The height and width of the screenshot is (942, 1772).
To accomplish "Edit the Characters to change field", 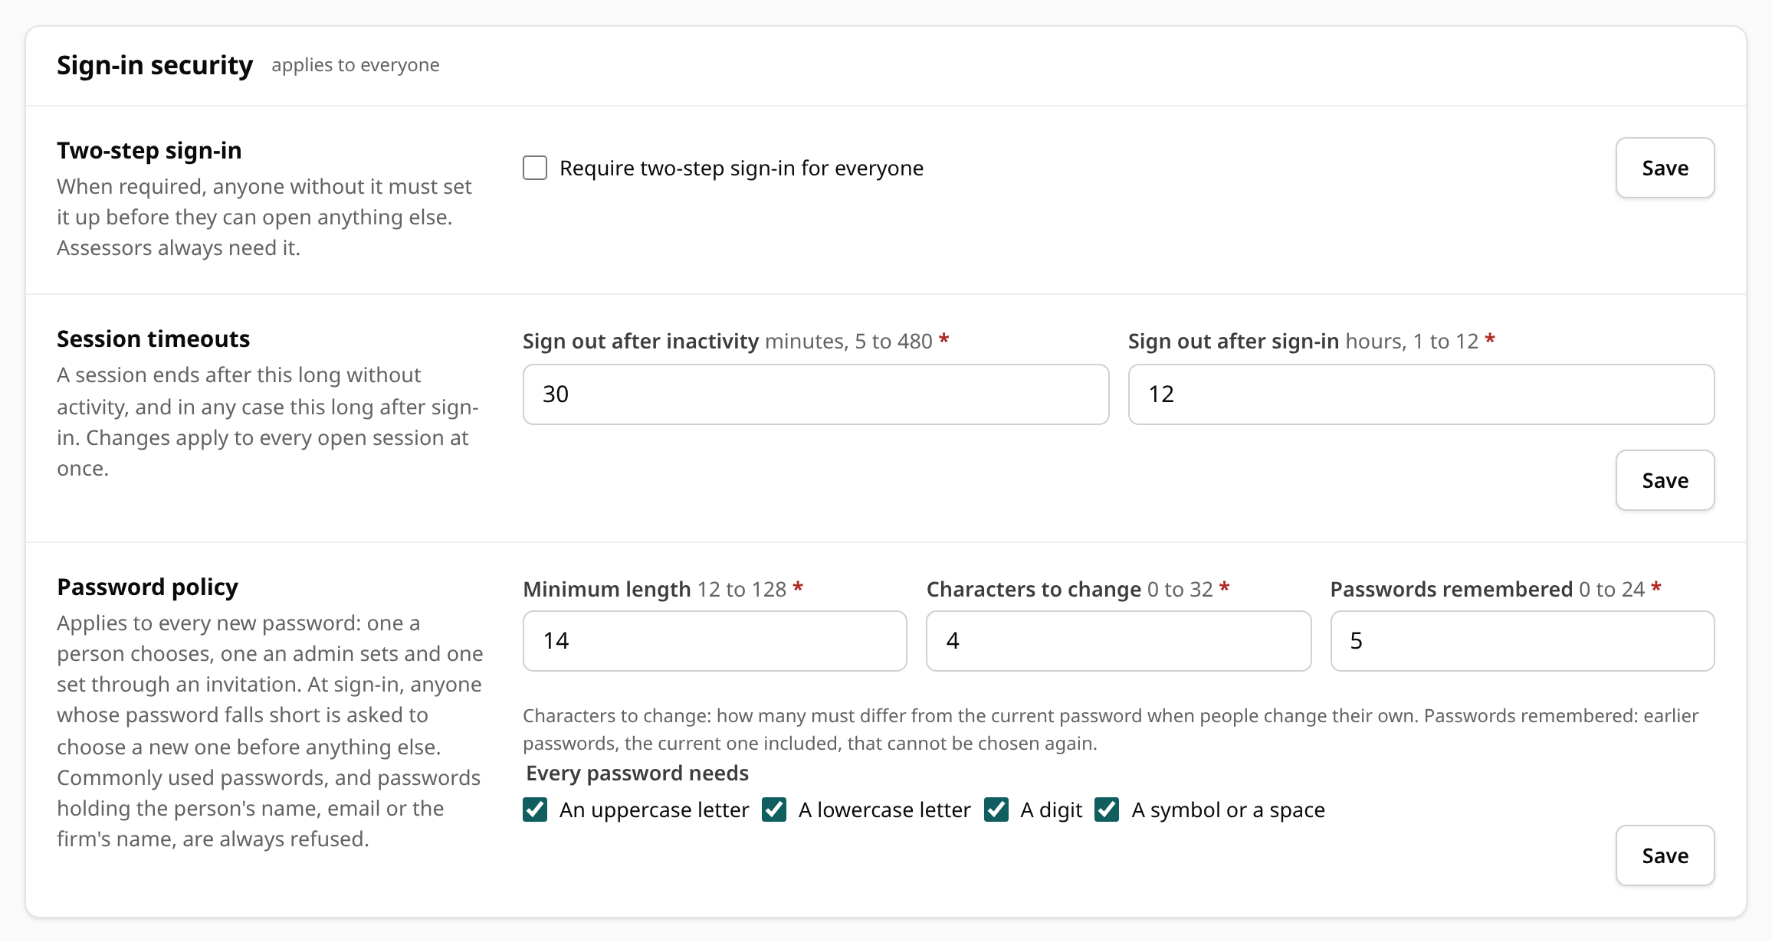I will [1119, 641].
